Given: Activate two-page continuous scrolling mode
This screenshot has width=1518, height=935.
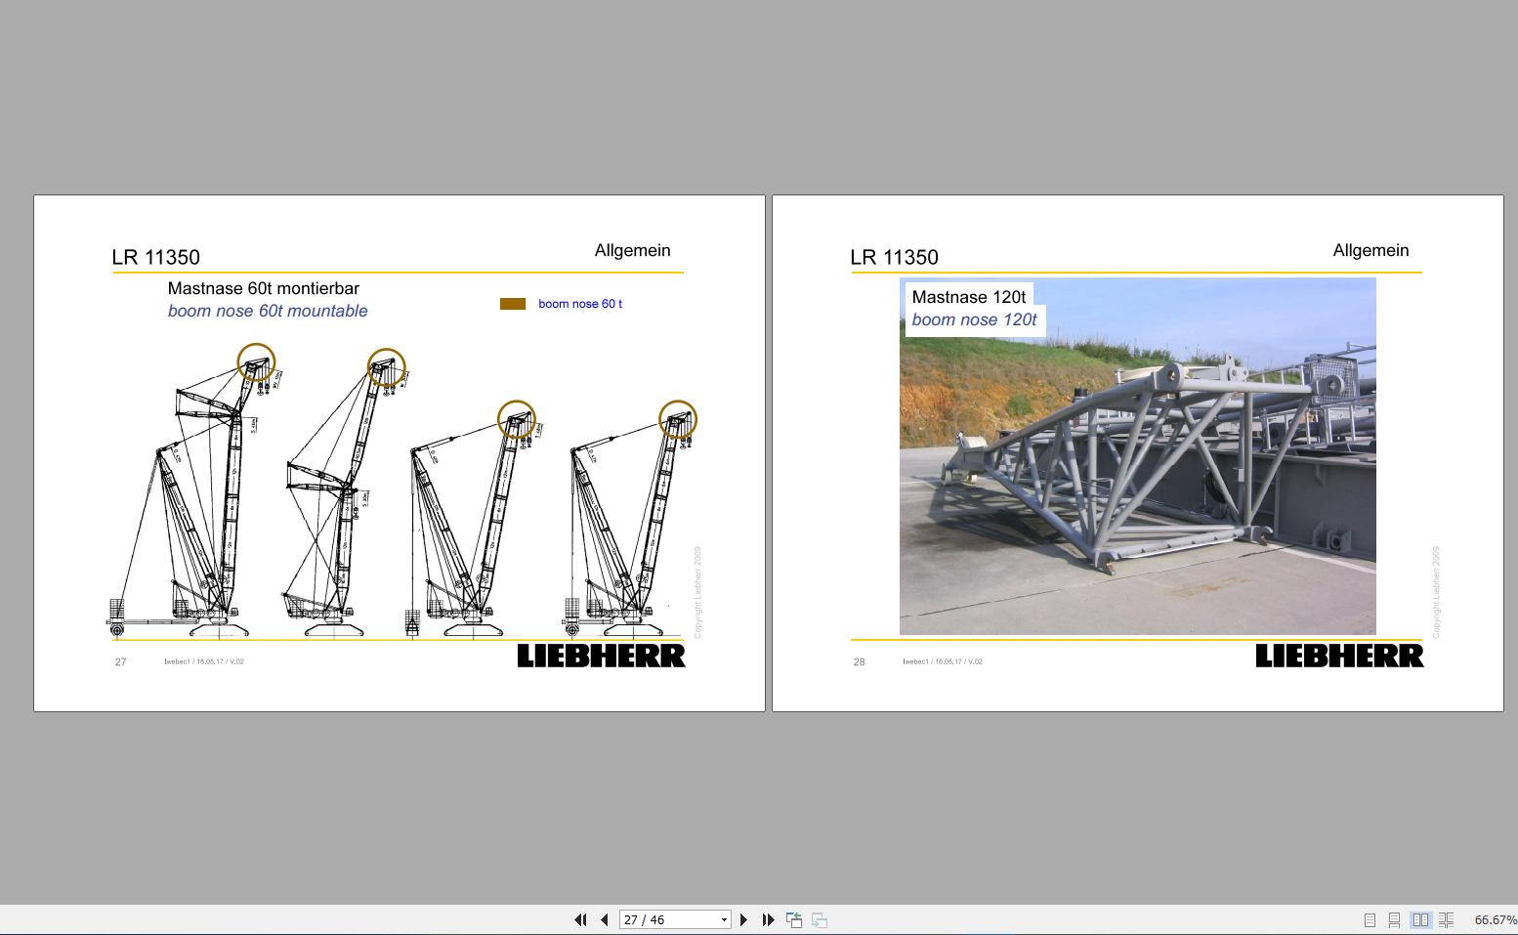Looking at the screenshot, I should tap(1446, 919).
